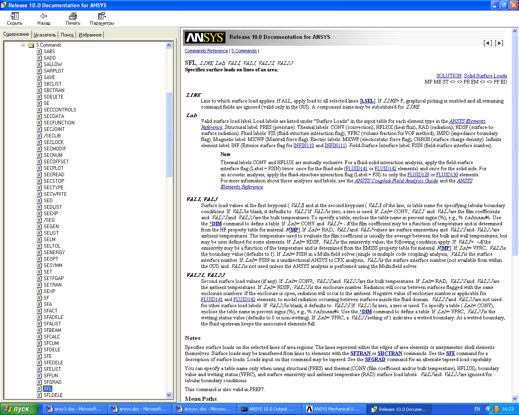This screenshot has width=519, height=415.
Task: Select SECWRITE in contents tree
Action: click(x=55, y=194)
